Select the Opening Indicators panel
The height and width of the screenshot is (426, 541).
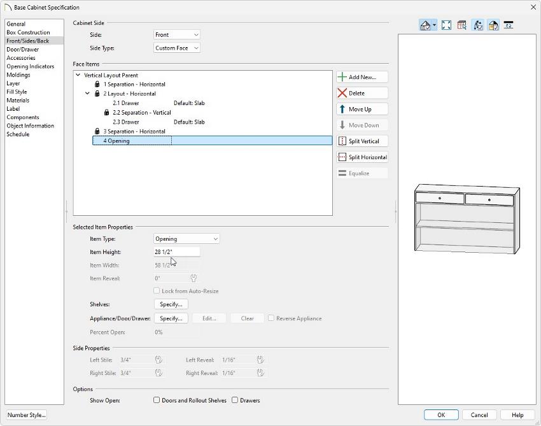(x=31, y=66)
